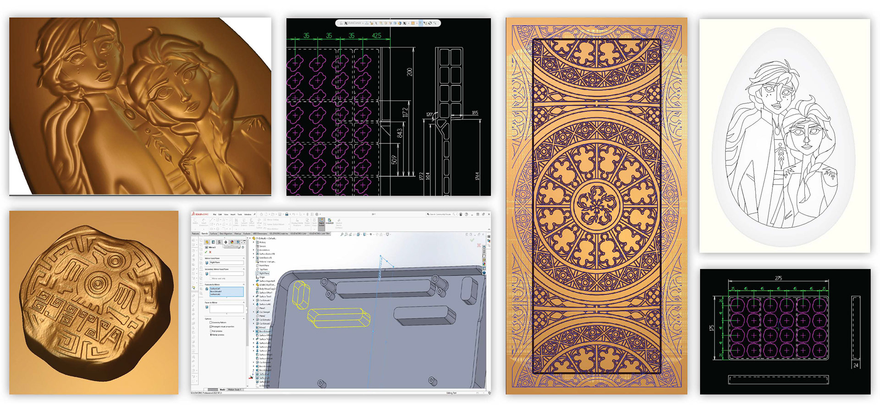This screenshot has height=412, width=880.
Task: Click the Section View icon in viewport toolbar
Action: (354, 234)
